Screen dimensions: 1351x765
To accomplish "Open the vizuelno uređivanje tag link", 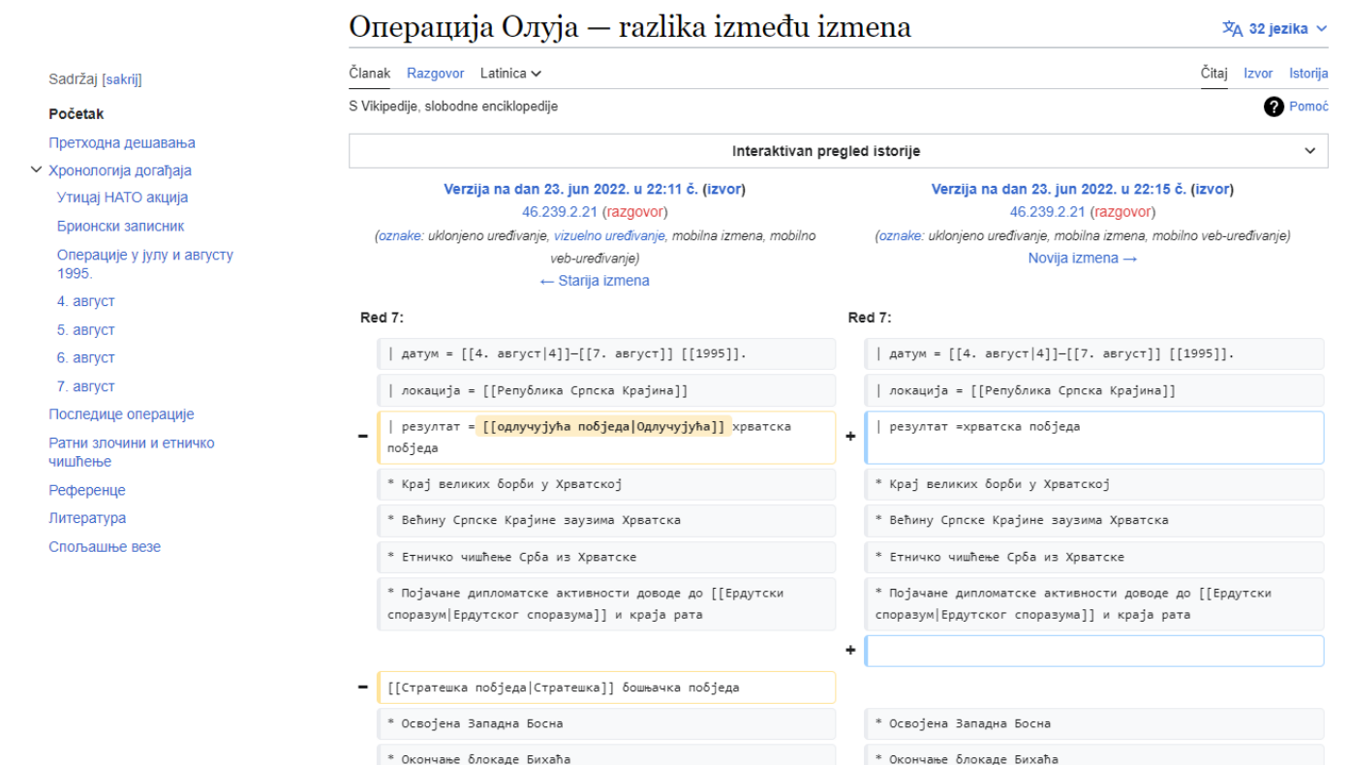I will 609,235.
